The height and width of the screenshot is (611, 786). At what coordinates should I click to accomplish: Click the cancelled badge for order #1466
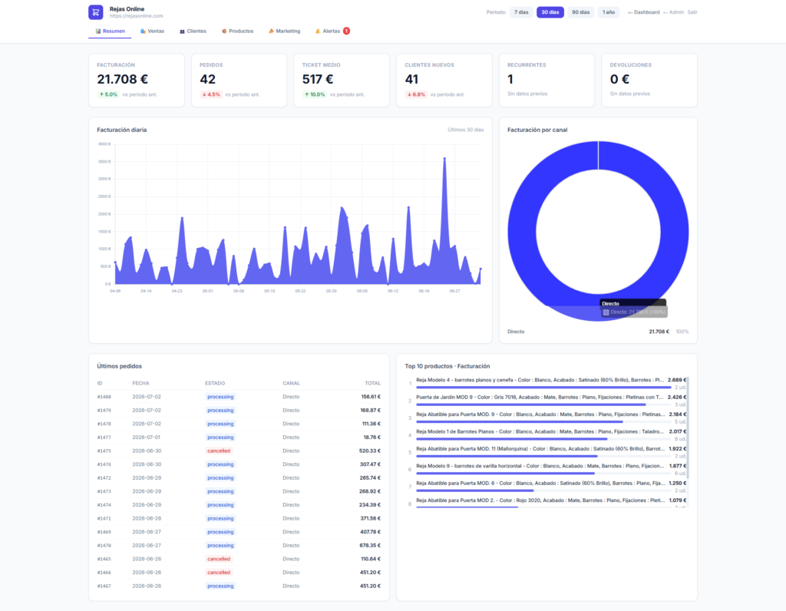(x=219, y=573)
